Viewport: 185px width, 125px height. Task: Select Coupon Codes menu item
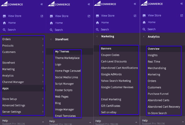coord(110,55)
